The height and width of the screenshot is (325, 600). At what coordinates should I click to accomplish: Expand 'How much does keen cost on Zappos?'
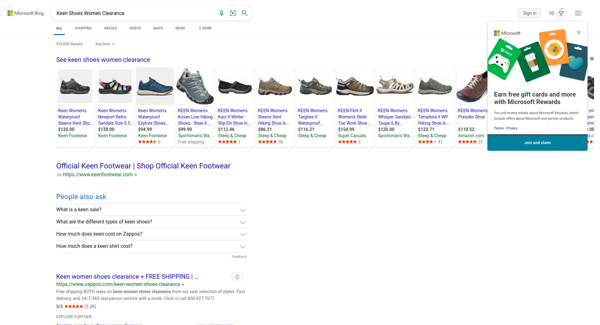(x=242, y=234)
